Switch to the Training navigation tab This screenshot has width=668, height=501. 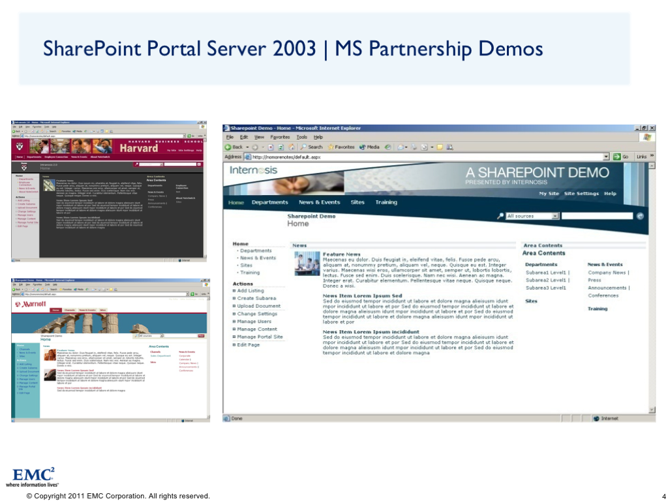pyautogui.click(x=386, y=202)
